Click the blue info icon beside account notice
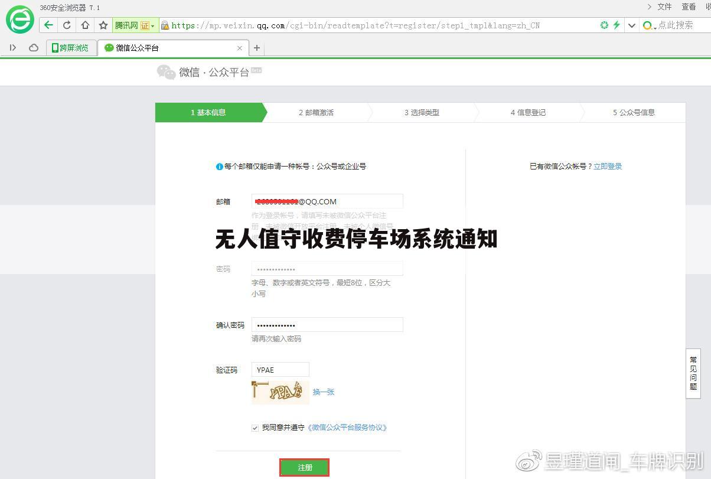This screenshot has height=479, width=711. pyautogui.click(x=220, y=167)
